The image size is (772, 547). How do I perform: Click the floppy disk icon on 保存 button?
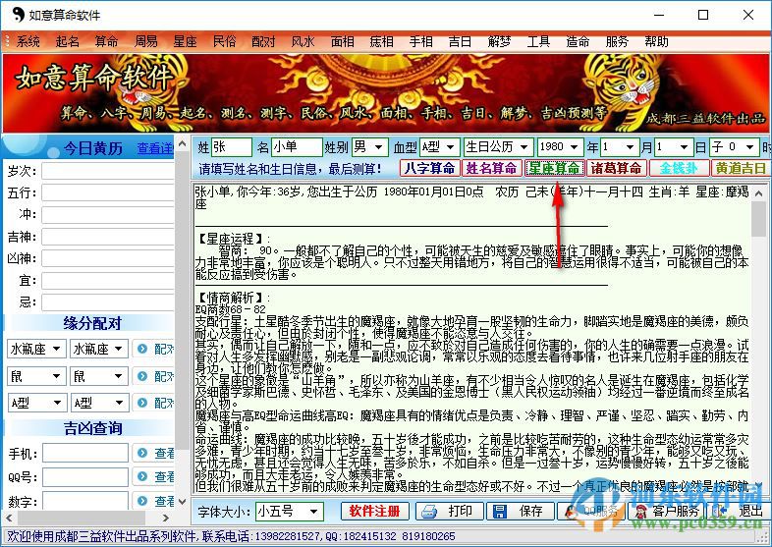point(499,512)
